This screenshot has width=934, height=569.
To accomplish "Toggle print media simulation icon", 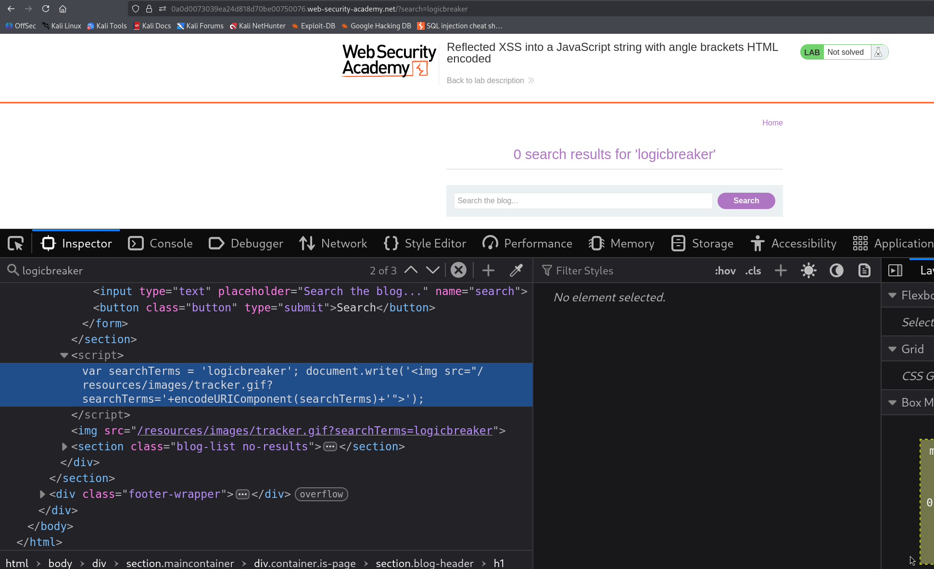I will (x=864, y=271).
